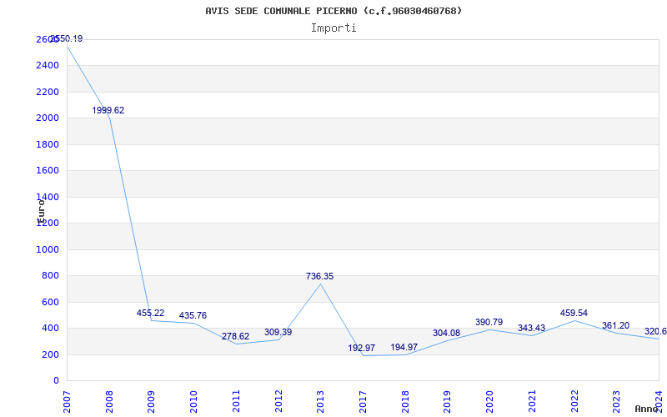Select the 736.35 peak label
This screenshot has width=667, height=417.
click(319, 277)
